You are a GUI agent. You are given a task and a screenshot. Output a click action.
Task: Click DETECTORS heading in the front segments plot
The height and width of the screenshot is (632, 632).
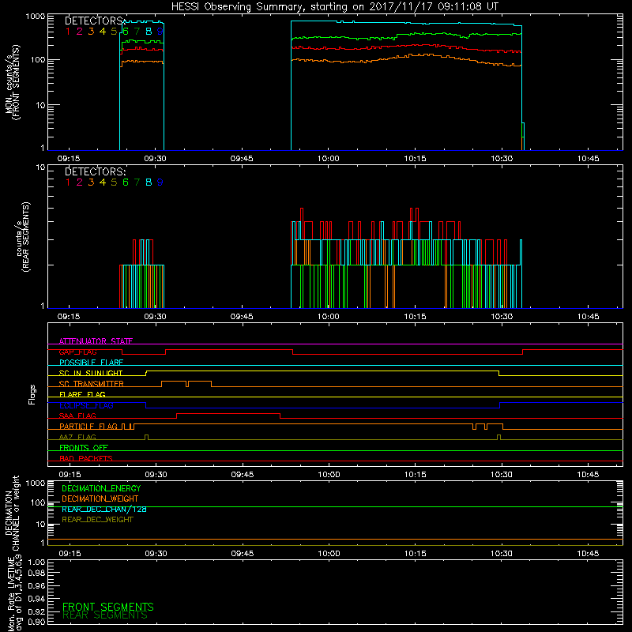pos(95,21)
